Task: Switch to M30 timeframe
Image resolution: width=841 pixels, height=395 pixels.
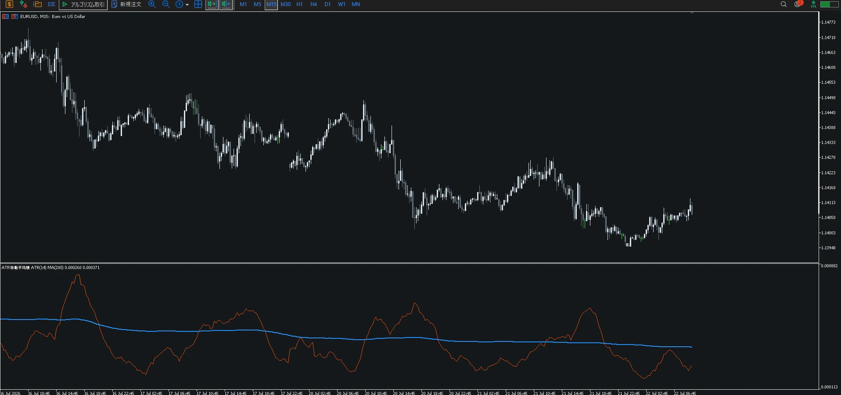Action: 285,4
